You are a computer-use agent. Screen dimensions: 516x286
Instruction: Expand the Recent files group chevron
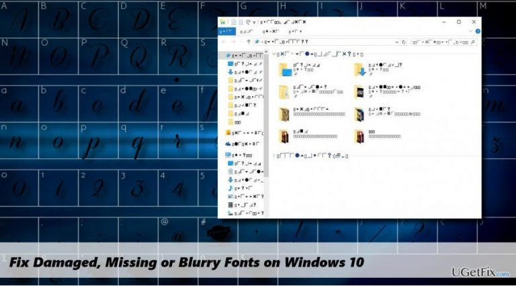click(274, 155)
